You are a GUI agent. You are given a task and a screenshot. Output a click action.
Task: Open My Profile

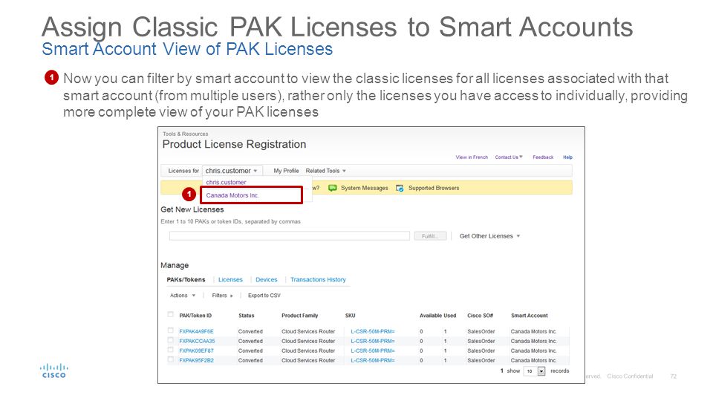286,171
